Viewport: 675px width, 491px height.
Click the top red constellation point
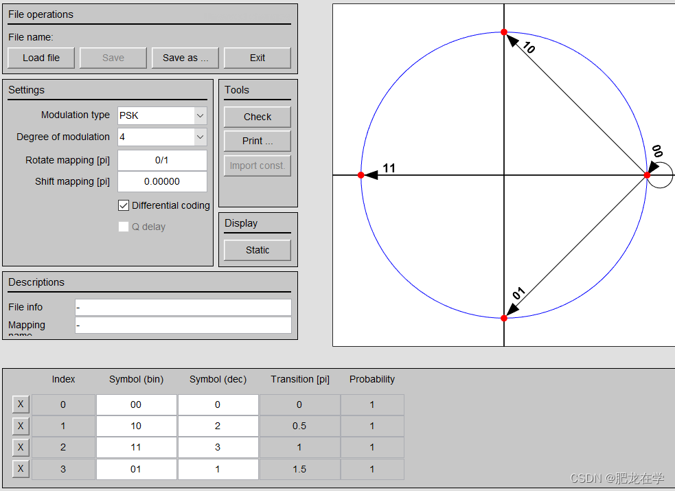point(503,32)
